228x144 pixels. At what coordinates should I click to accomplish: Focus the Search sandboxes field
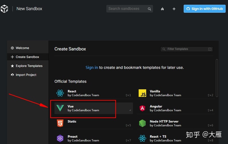click(x=130, y=9)
